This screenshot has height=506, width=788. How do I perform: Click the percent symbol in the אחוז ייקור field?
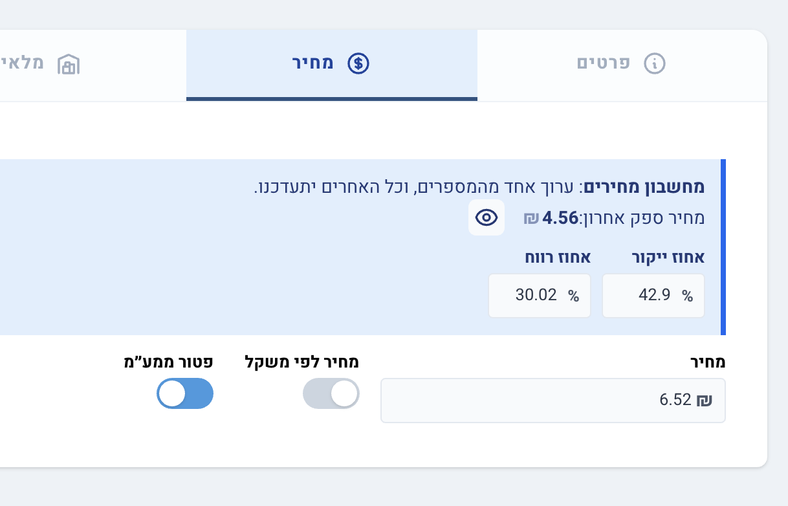click(x=687, y=296)
